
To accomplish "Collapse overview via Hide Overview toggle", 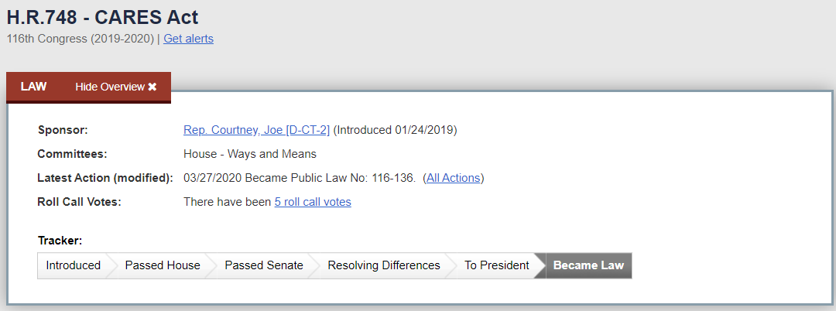I will tap(115, 87).
